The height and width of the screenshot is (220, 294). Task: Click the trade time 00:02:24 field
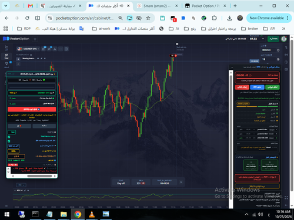(268, 50)
